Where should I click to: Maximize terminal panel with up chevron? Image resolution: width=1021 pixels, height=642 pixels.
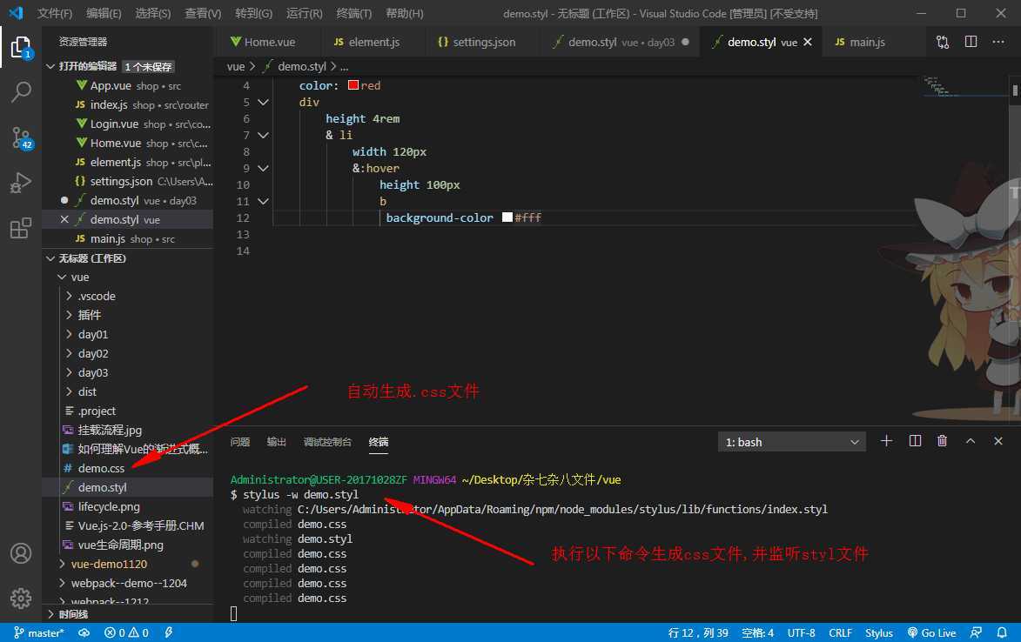[x=971, y=442]
